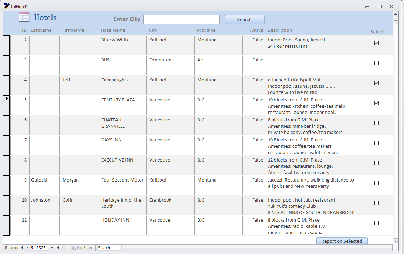Click Active cell 'False' in BUS row
This screenshot has height=254, width=404.
point(254,65)
